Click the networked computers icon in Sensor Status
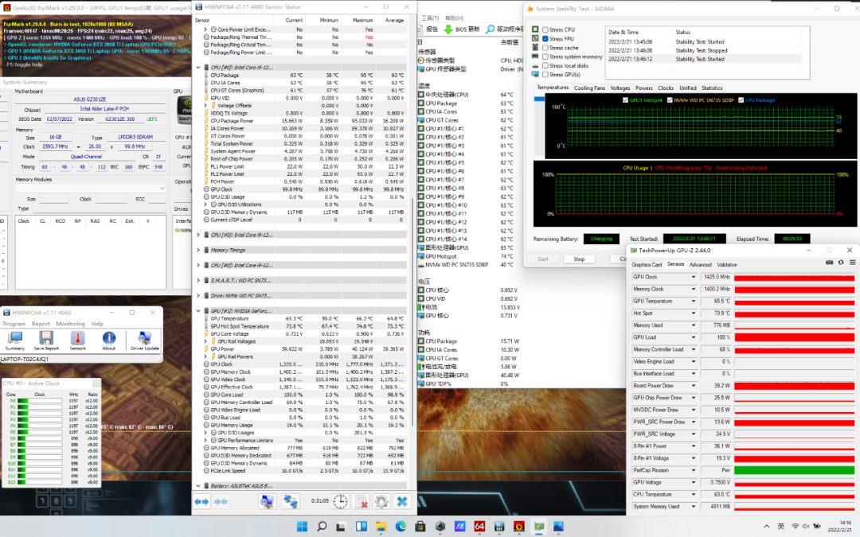The height and width of the screenshot is (537, 860). click(x=290, y=501)
